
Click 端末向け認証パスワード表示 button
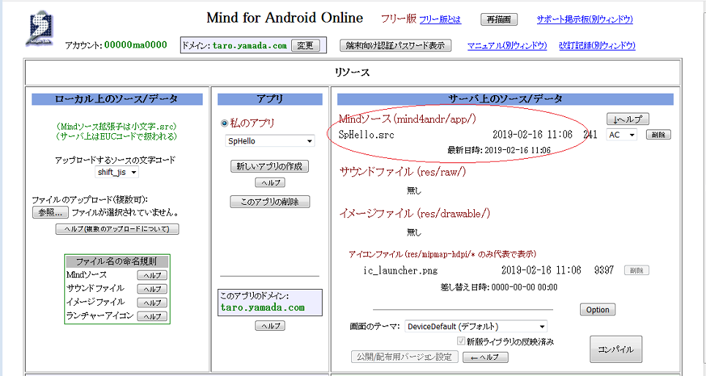[x=395, y=45]
